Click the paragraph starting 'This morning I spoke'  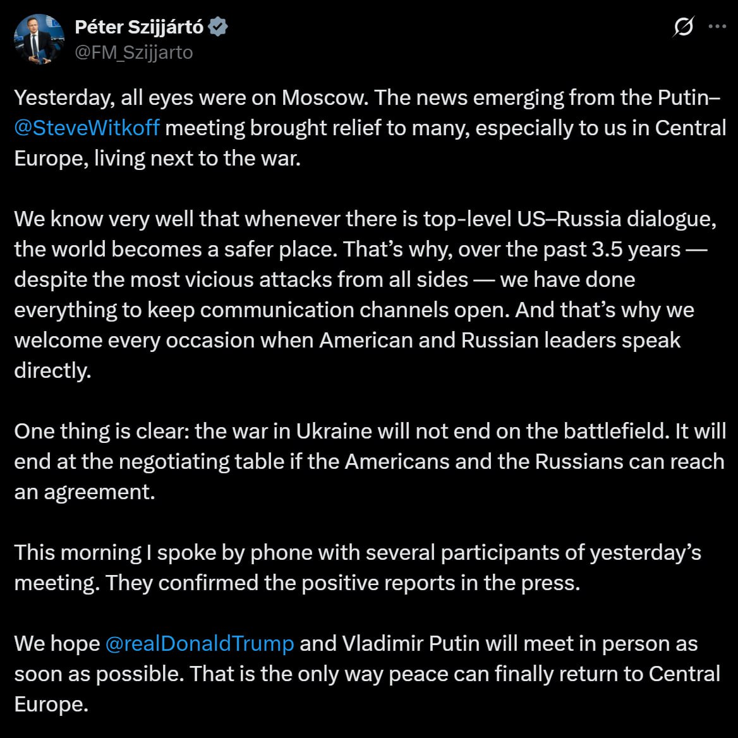pos(358,567)
